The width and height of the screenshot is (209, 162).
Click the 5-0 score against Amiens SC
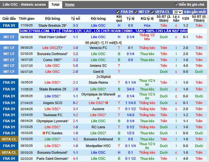pos(75,66)
